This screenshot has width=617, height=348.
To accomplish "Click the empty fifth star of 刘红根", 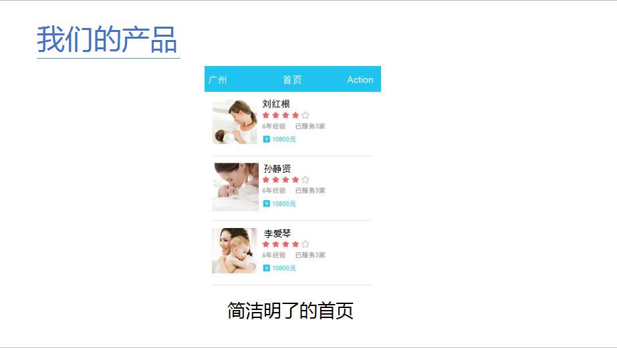I will coord(305,115).
